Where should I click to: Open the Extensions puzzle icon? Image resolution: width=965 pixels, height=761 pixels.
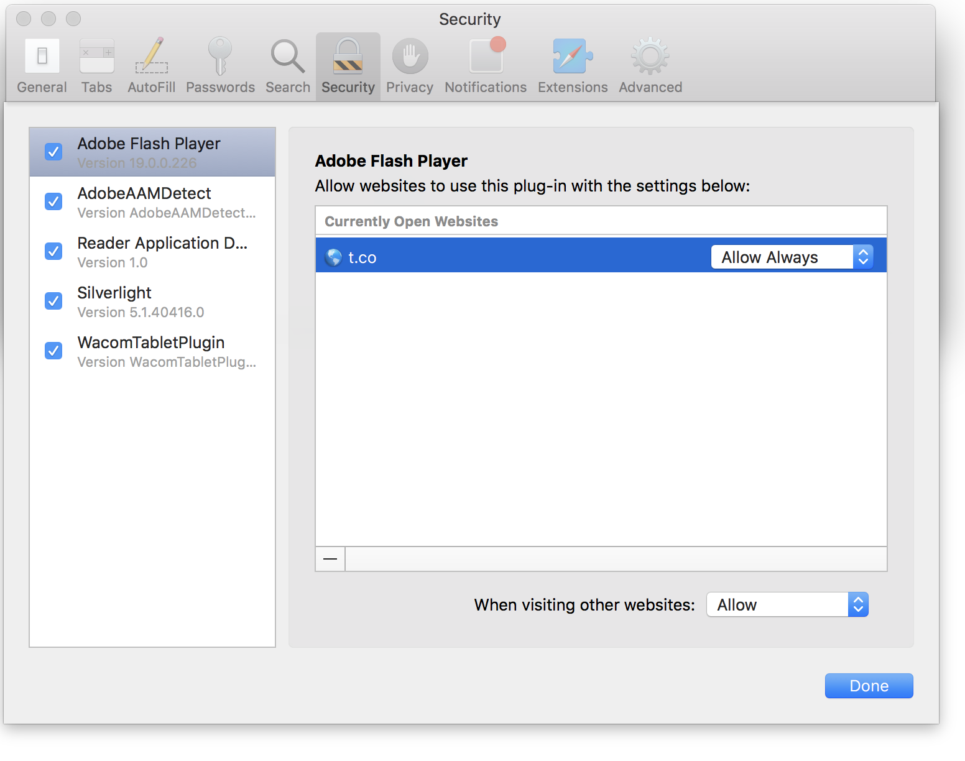pyautogui.click(x=573, y=56)
